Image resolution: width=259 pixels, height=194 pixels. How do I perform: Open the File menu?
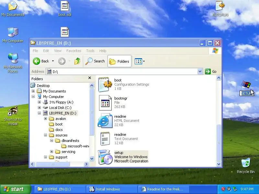[x=35, y=51]
